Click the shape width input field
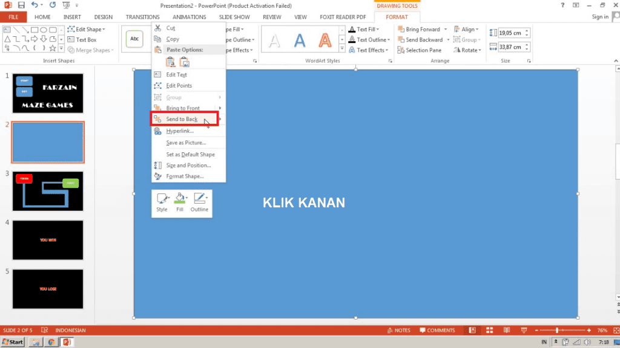Viewport: 620px width, 348px height. click(510, 47)
